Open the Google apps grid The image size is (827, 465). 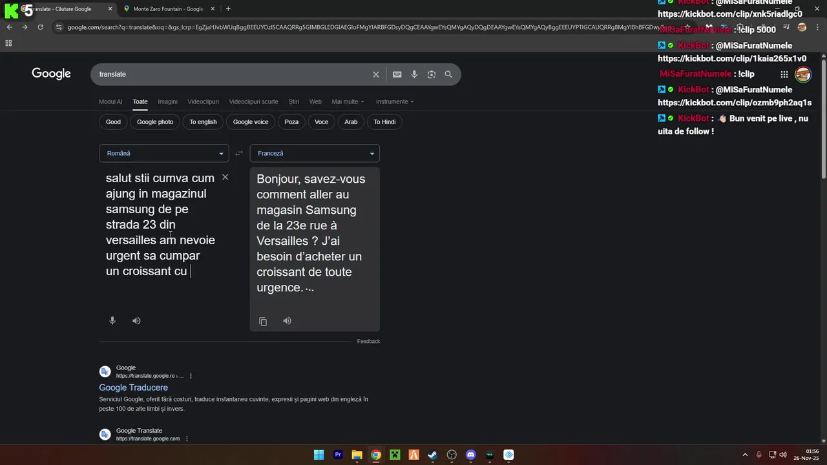tap(784, 74)
